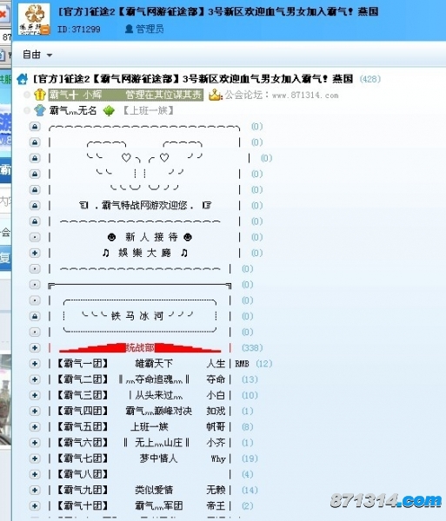Screen dimensions: 446x521
Task: Expand the 统战部 channel group
Action: point(35,347)
